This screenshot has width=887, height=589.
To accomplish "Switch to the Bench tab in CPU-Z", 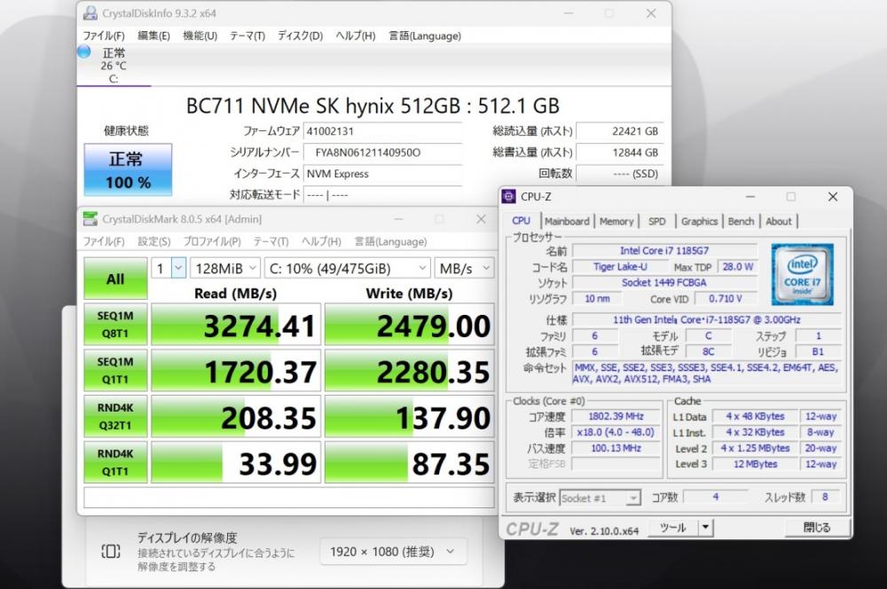I will (x=741, y=221).
